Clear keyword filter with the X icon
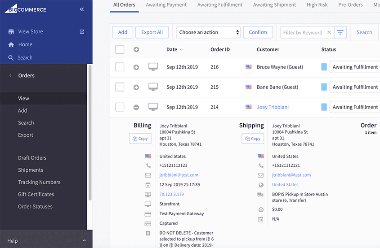The width and height of the screenshot is (380, 248). pos(329,32)
